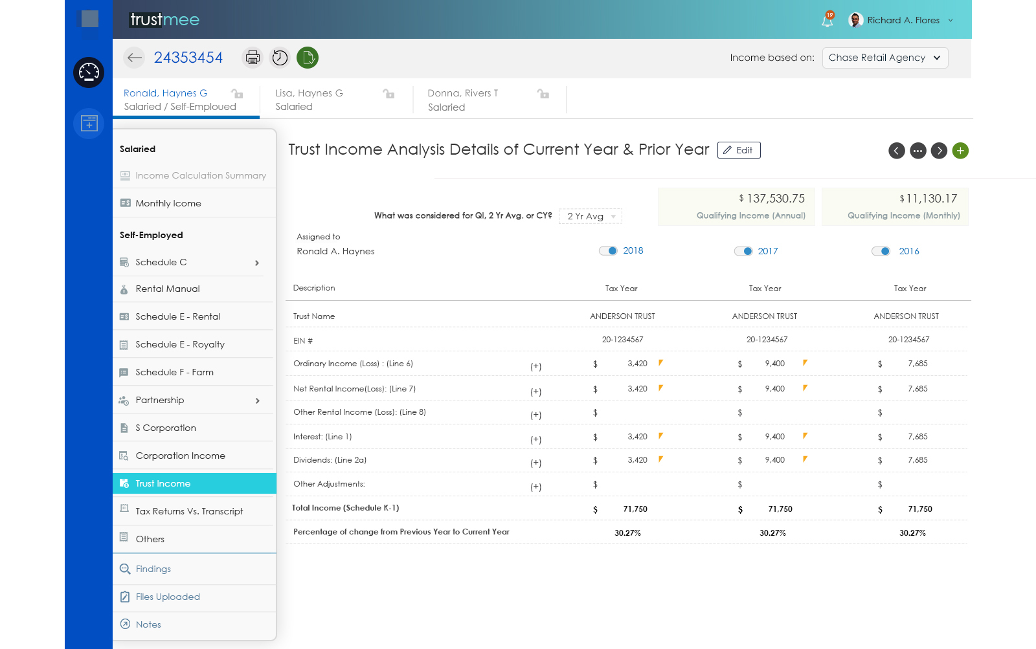This screenshot has width=1036, height=649.
Task: Click the green plus add button
Action: click(x=961, y=151)
